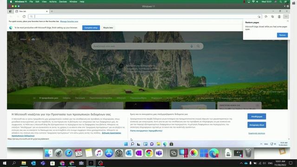The height and width of the screenshot is (167, 297).
Task: Open notification center in bottom host taskbar
Action: pyautogui.click(x=291, y=163)
